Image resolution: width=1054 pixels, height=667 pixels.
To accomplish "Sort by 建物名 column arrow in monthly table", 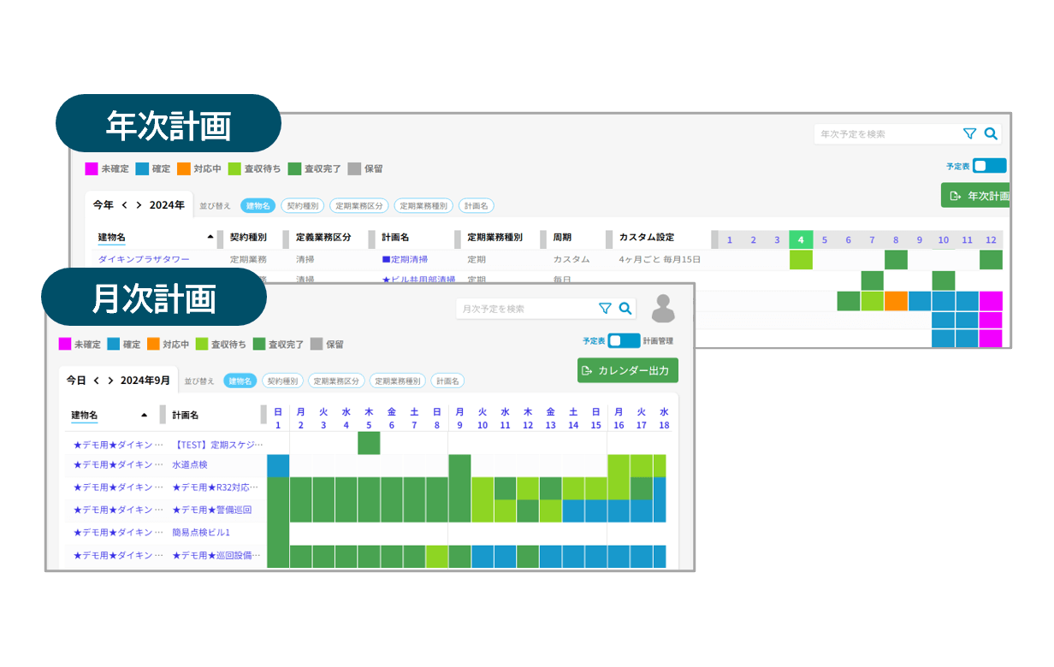I will (144, 416).
